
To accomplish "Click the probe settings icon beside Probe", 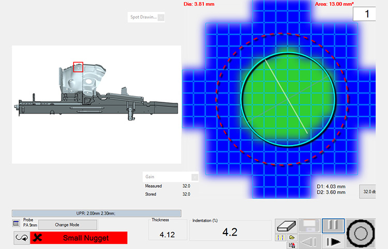I will (16, 223).
